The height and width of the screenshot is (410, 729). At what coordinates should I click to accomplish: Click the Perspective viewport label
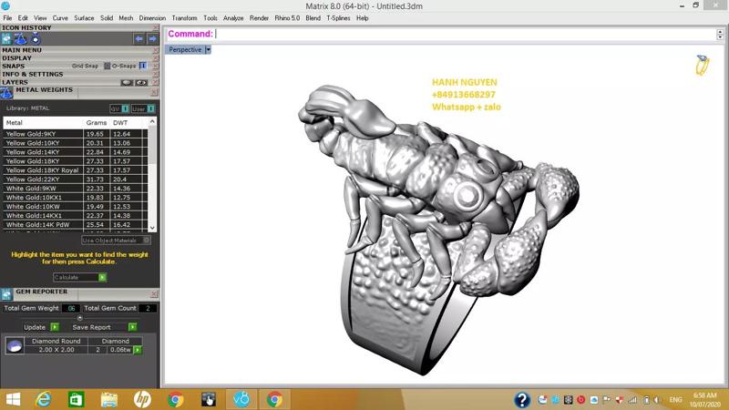[185, 50]
